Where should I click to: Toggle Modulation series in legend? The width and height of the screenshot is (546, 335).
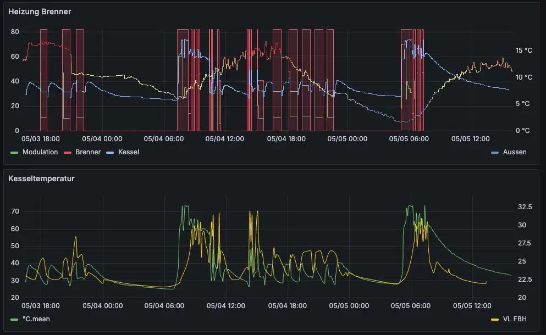click(40, 152)
